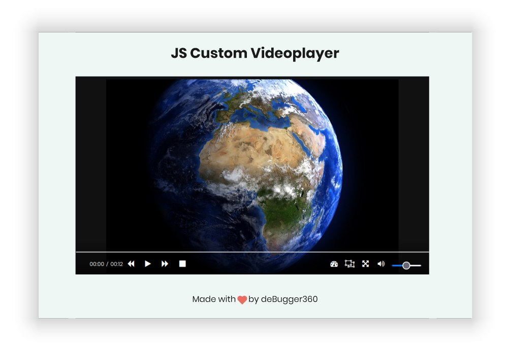The width and height of the screenshot is (509, 347).
Task: Select the Rewind icon to skip backward
Action: pos(131,263)
